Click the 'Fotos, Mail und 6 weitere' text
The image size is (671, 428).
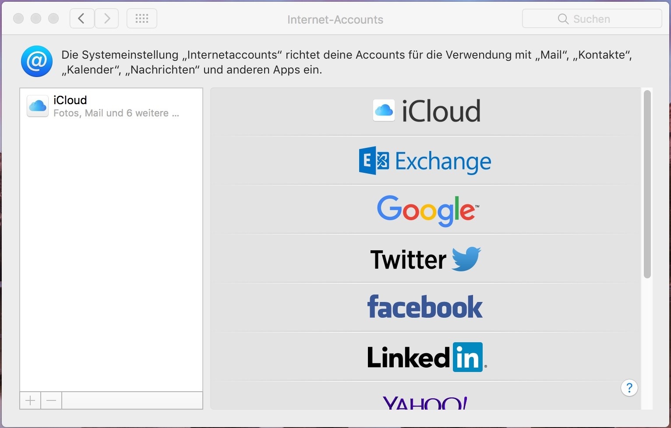click(x=116, y=113)
